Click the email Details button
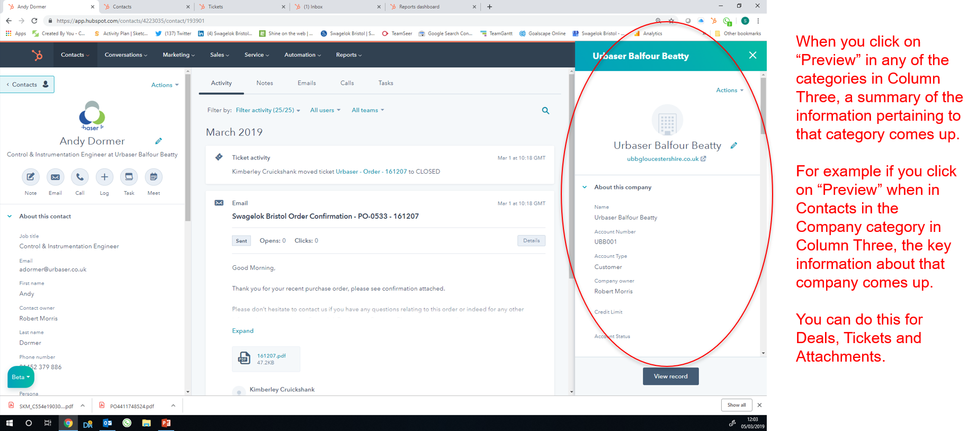977x431 pixels. pos(531,241)
